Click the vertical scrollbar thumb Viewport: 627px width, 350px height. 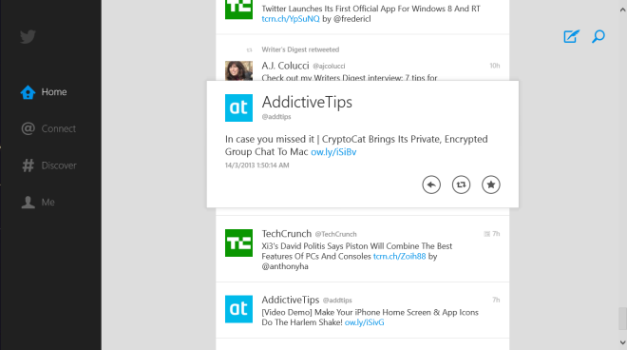[x=622, y=318]
